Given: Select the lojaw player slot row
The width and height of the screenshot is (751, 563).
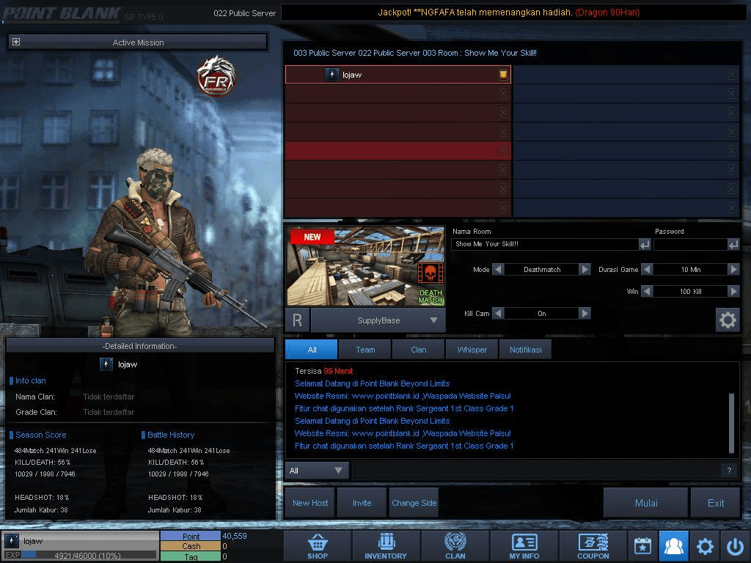Looking at the screenshot, I should click(x=398, y=74).
